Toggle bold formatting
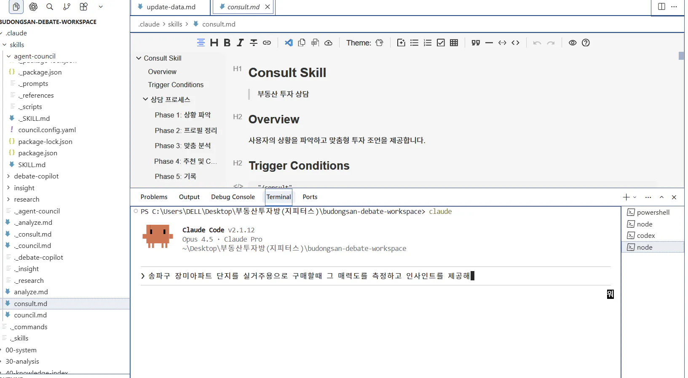Screen dimensions: 688x378 pyautogui.click(x=227, y=43)
